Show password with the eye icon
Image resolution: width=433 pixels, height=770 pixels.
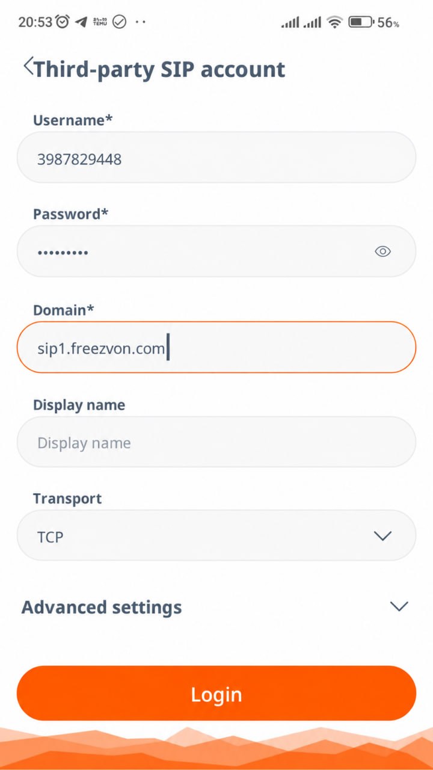point(382,251)
